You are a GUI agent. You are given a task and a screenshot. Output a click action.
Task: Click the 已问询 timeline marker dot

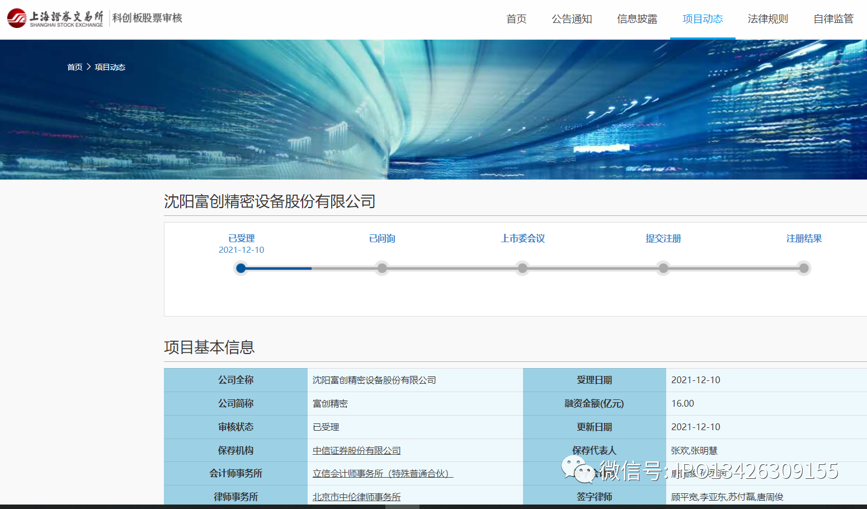(382, 268)
